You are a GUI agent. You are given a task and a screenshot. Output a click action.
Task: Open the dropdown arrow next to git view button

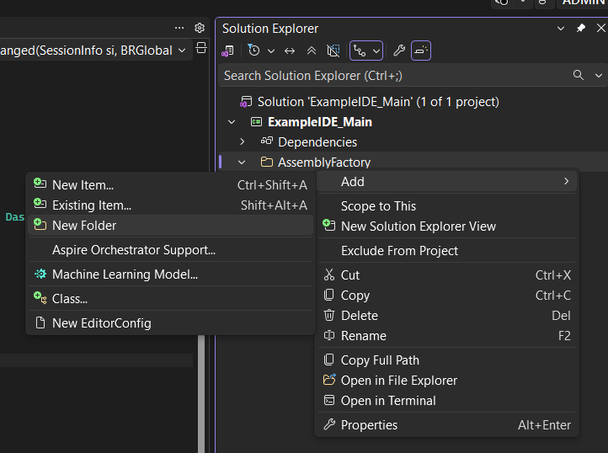pyautogui.click(x=376, y=51)
